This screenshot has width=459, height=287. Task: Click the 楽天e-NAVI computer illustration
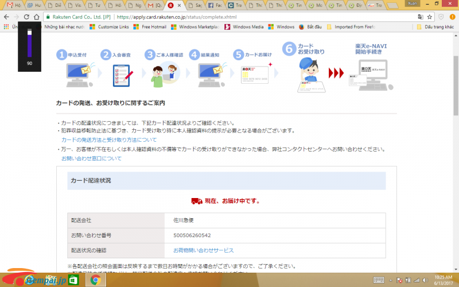point(371,75)
